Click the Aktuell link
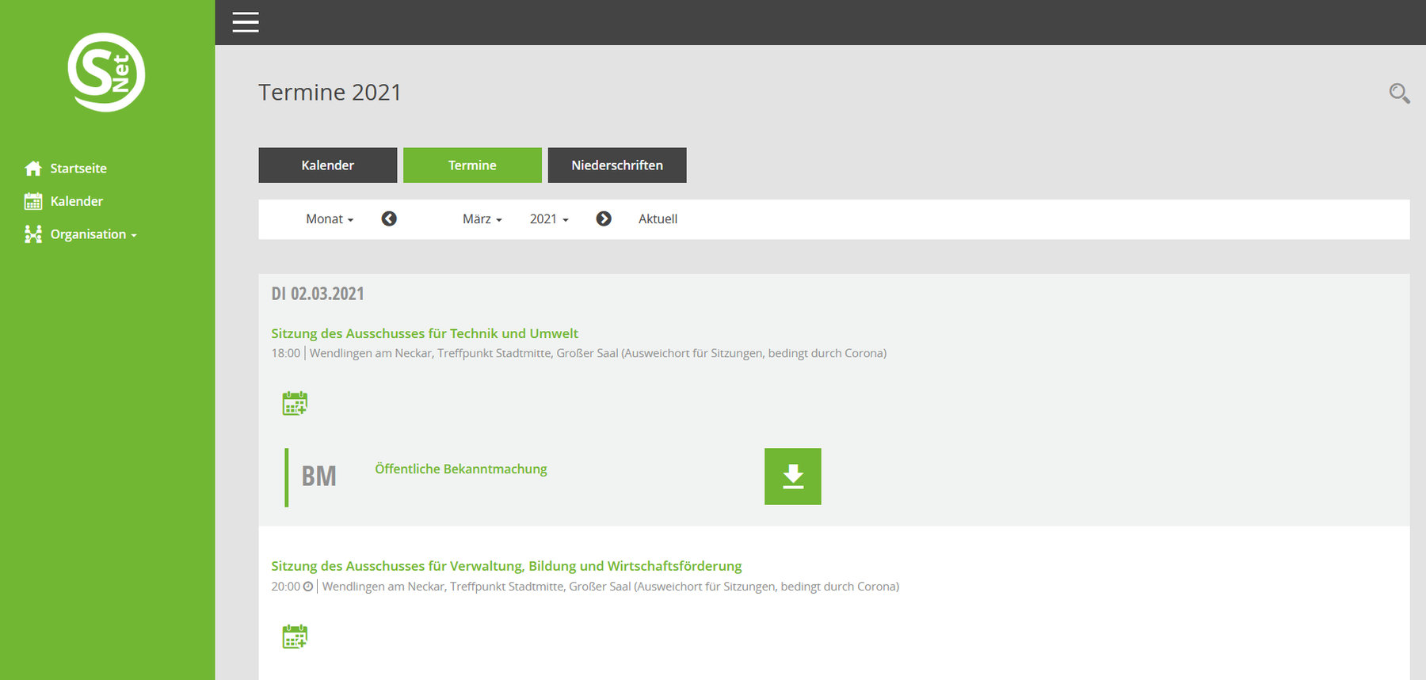Image resolution: width=1426 pixels, height=680 pixels. (658, 219)
